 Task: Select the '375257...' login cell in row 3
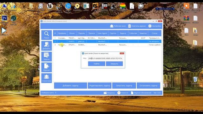pos(72,45)
